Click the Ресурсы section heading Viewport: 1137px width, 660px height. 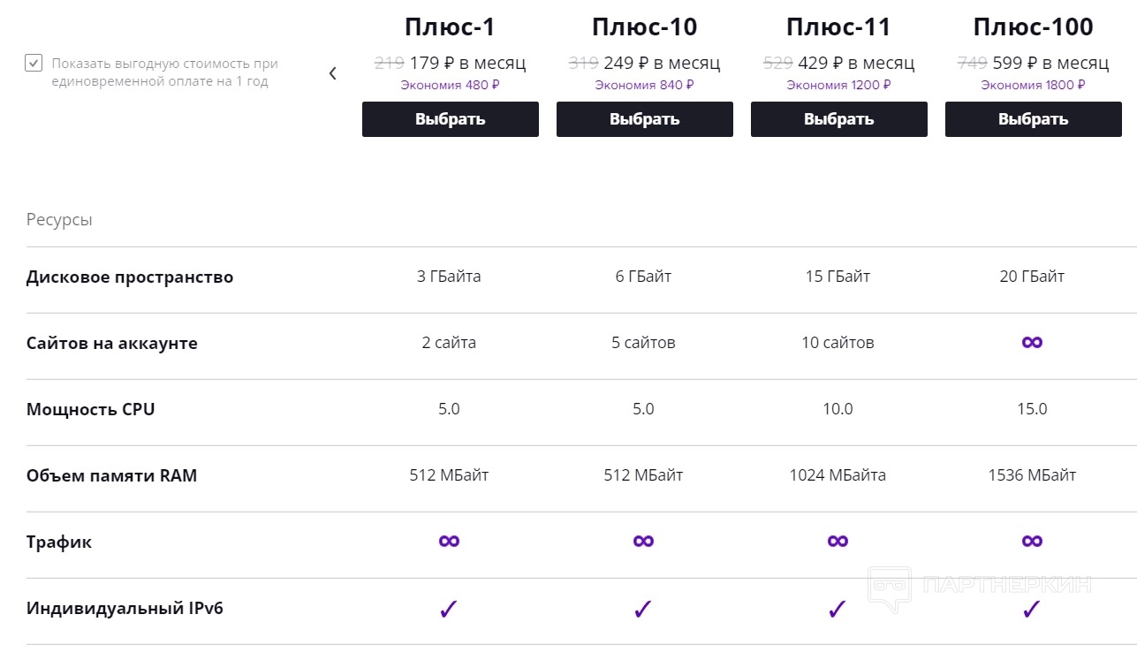click(59, 220)
